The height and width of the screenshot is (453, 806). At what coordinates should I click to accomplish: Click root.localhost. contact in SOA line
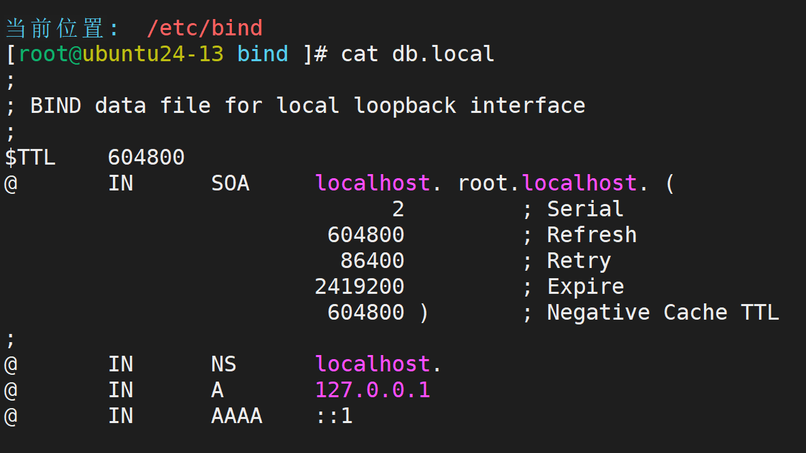(x=552, y=183)
